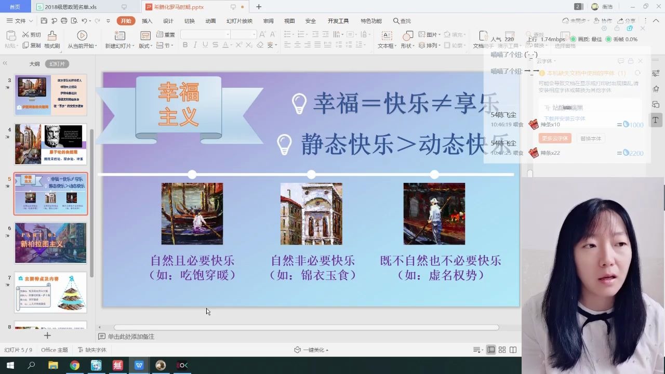
Task: Switch sidebar to Outline (大纲) view
Action: (34, 64)
